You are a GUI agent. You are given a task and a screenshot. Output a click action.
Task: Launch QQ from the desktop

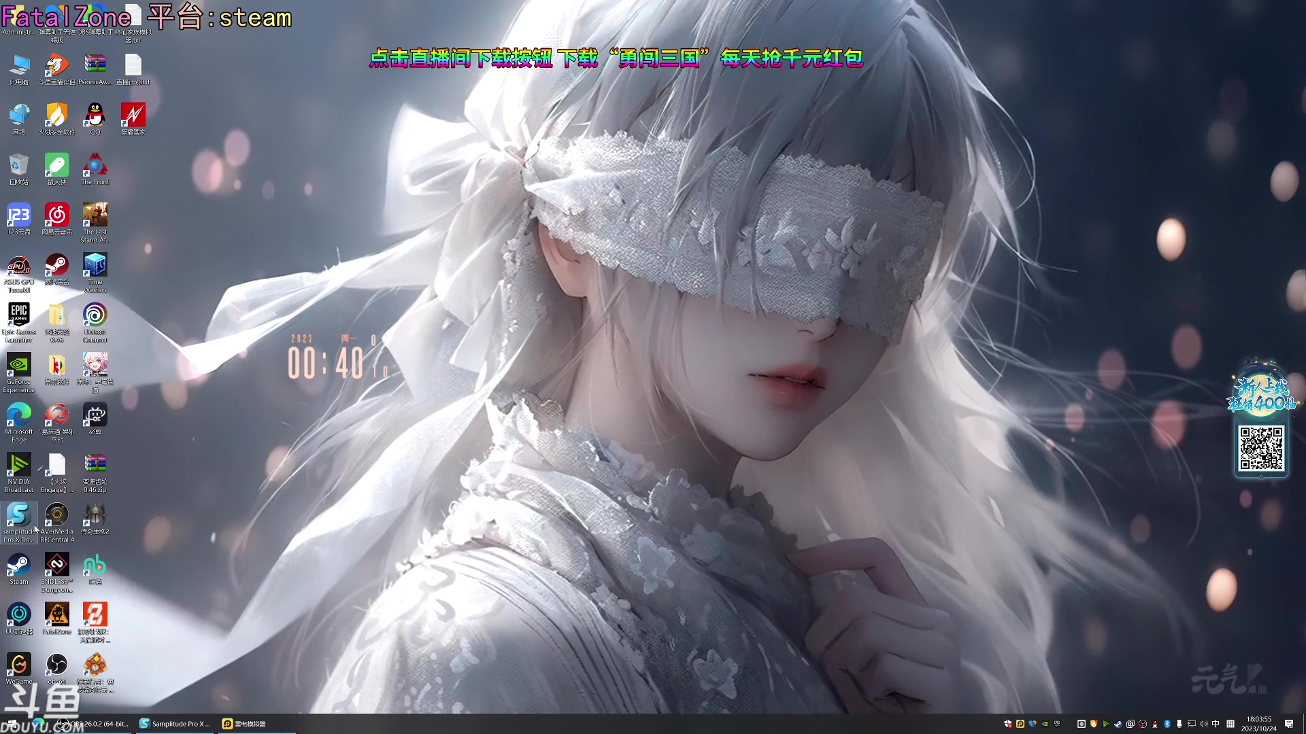[95, 113]
